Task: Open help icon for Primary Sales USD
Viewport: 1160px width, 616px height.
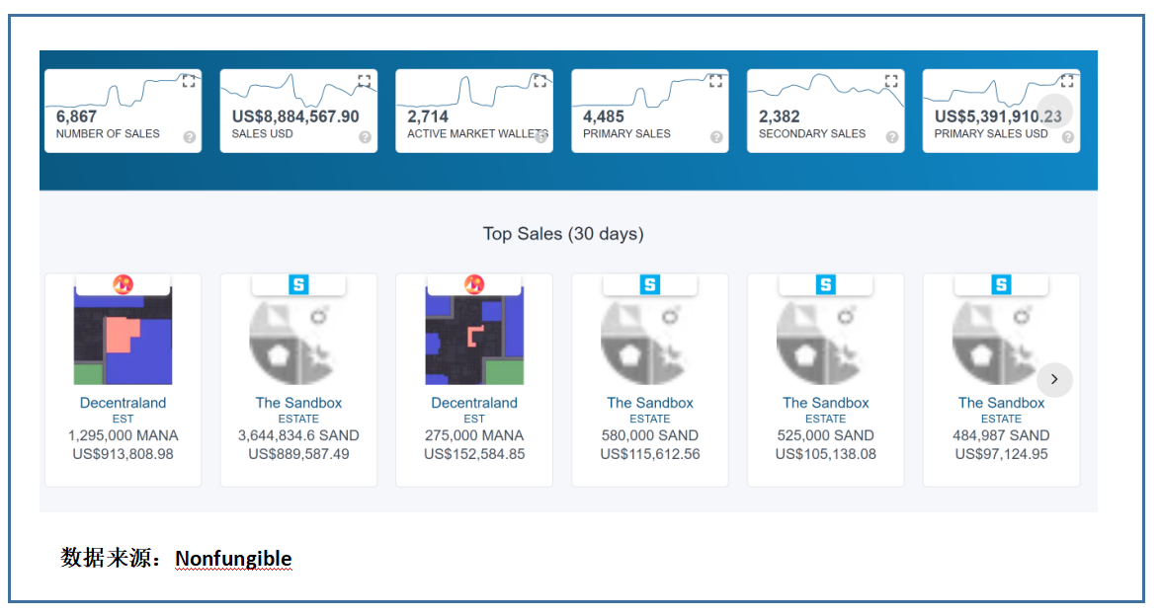Action: [1067, 137]
